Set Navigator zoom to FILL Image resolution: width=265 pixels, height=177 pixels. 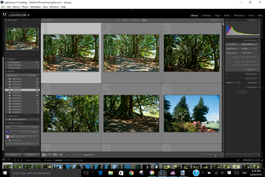pyautogui.click(x=28, y=20)
